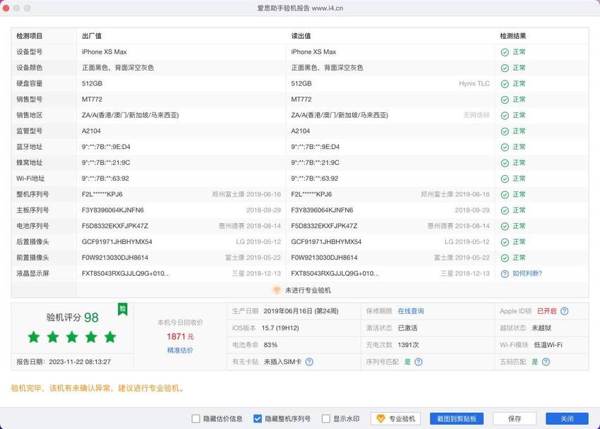Click the 如何判断? link
This screenshot has width=600, height=429.
[527, 274]
